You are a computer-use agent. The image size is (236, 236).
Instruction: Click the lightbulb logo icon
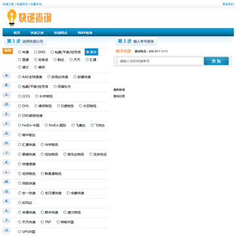(12, 18)
